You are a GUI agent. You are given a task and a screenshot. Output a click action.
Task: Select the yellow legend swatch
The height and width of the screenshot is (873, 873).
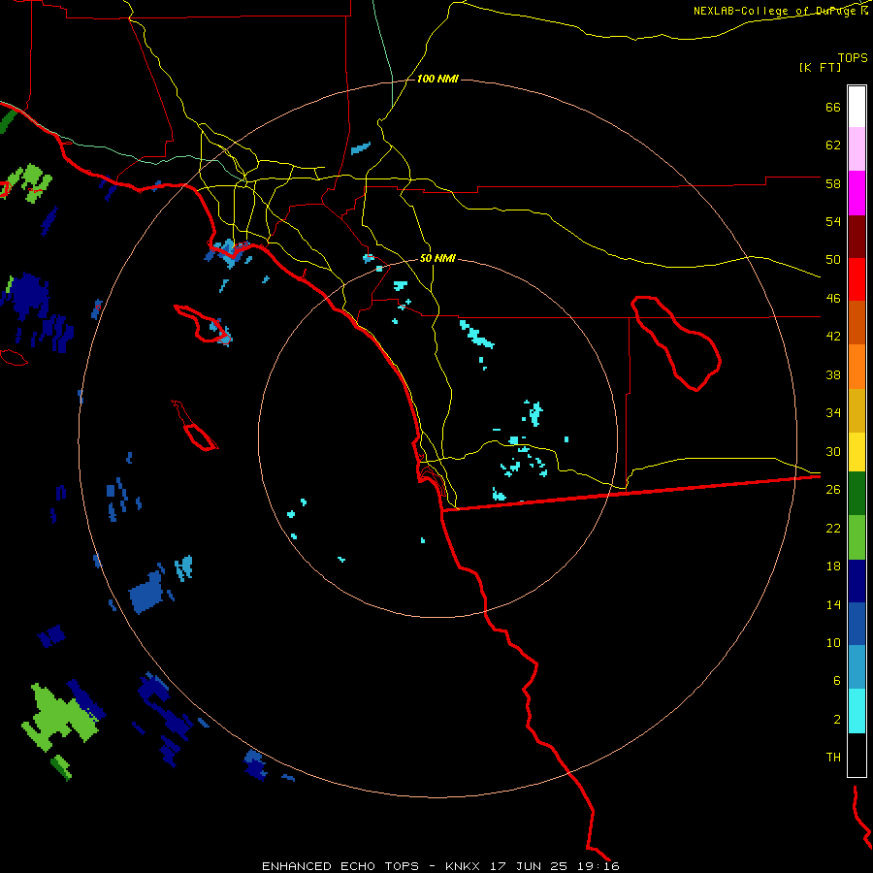[857, 452]
